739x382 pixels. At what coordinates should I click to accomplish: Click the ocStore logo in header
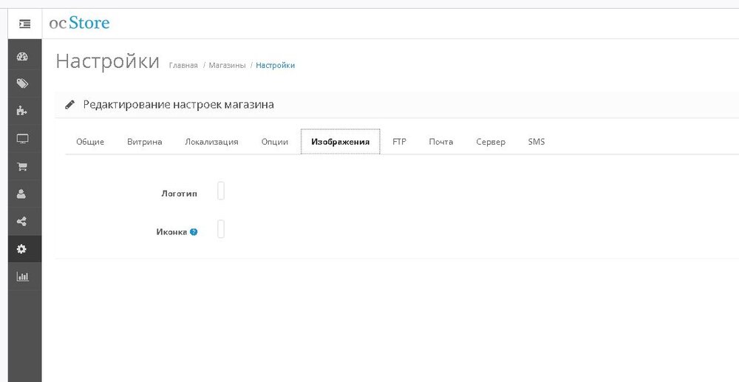pyautogui.click(x=79, y=23)
